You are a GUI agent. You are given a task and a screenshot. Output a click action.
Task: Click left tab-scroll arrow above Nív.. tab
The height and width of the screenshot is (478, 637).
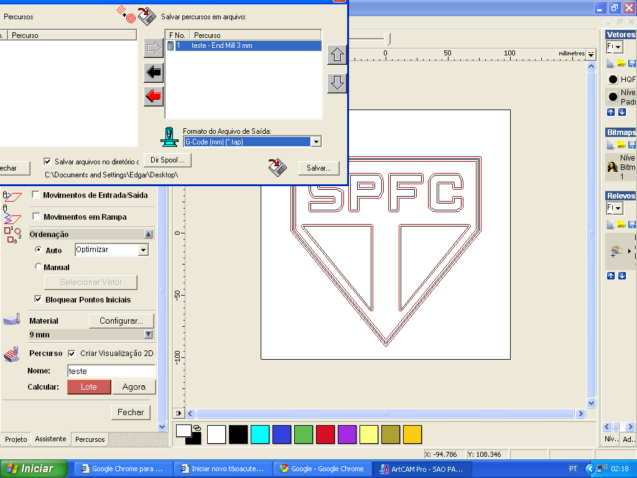[607, 426]
